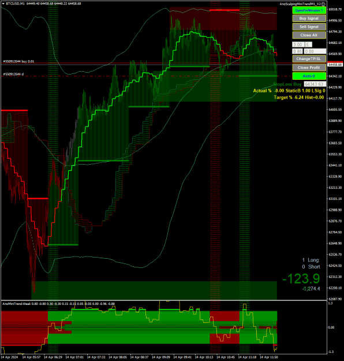
Task: Click the Target % -6.24 text line
Action: pyautogui.click(x=298, y=98)
